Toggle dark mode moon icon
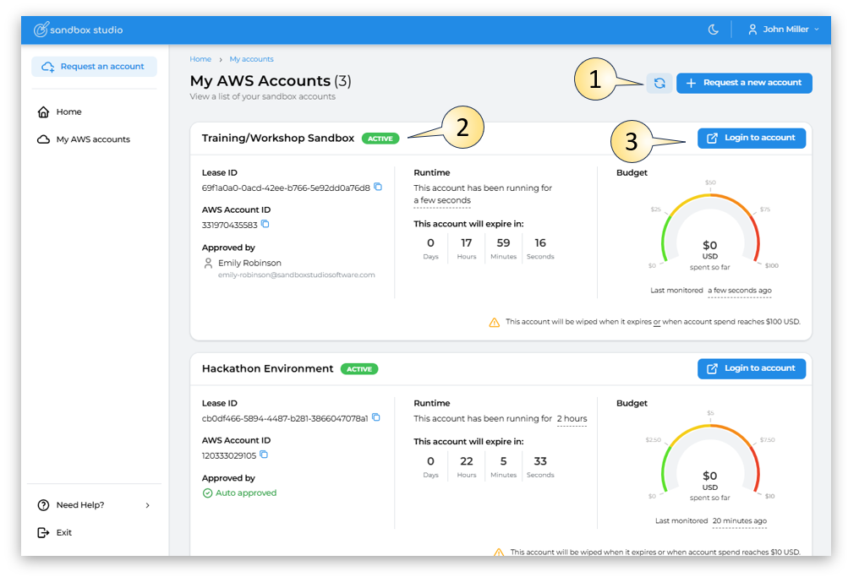 point(713,30)
